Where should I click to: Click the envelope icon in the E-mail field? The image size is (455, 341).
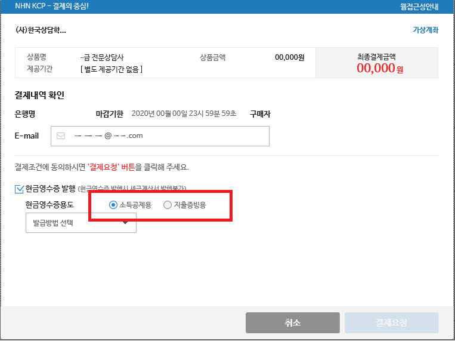[60, 136]
